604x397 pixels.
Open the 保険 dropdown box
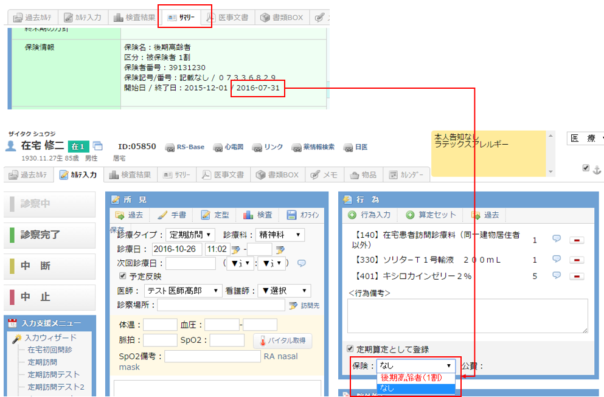(416, 365)
